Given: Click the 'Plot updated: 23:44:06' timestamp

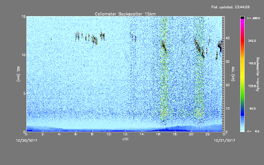Looking at the screenshot, I should 230,7.
